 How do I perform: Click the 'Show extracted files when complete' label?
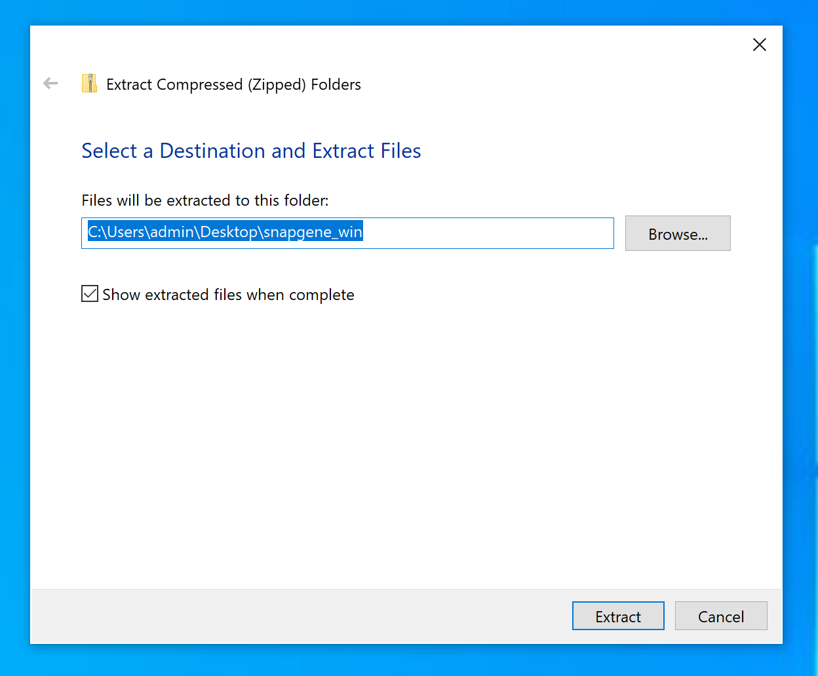coord(228,295)
